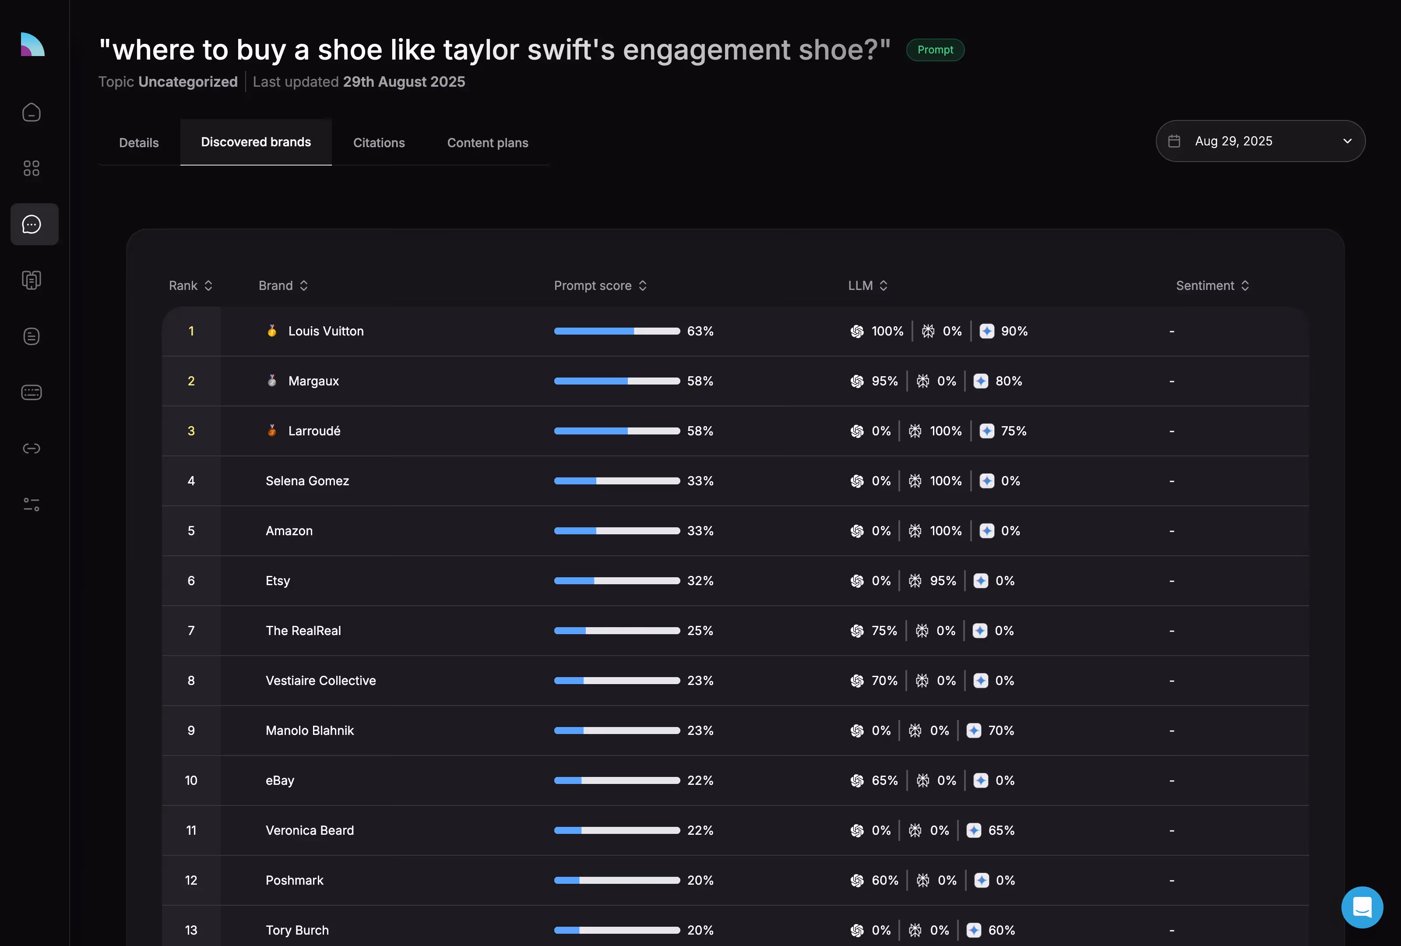Select the chat bubble prompts sidebar icon
This screenshot has height=946, width=1401.
pyautogui.click(x=32, y=224)
